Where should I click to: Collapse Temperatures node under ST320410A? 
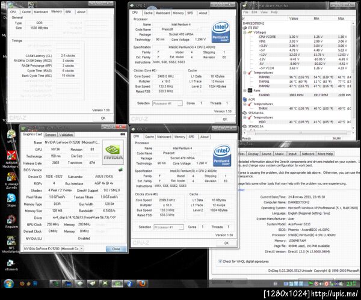click(245, 118)
